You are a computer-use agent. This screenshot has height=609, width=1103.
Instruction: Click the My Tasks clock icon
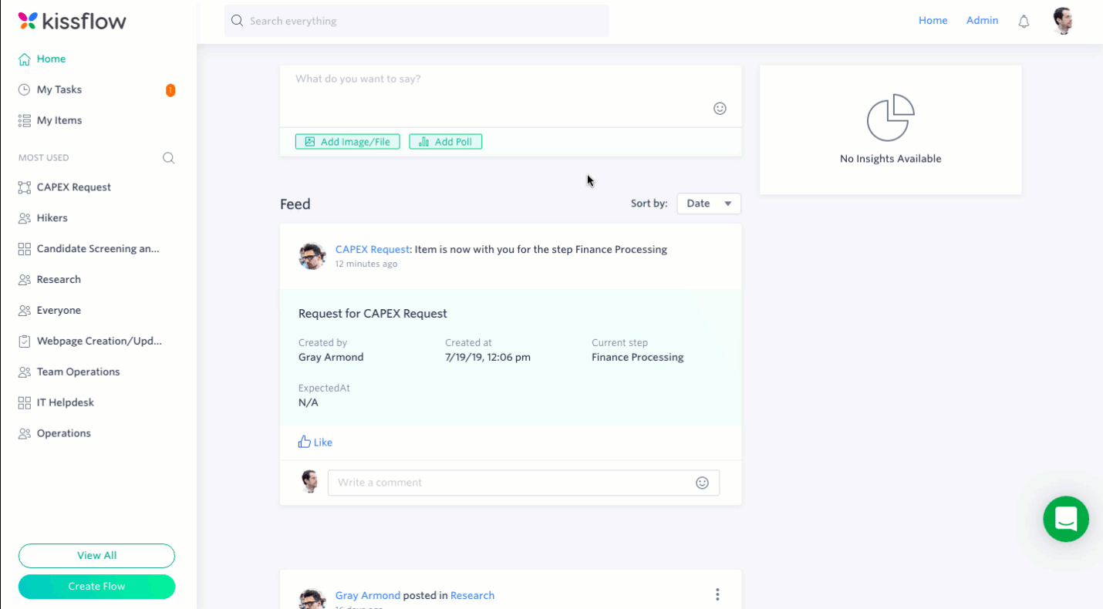[25, 90]
